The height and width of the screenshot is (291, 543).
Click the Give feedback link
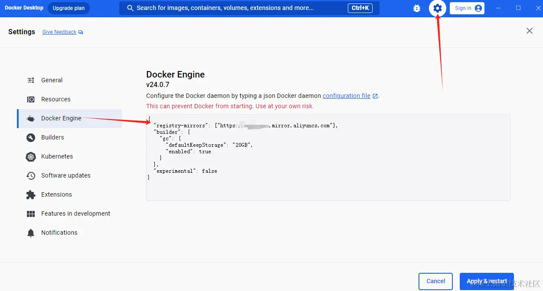[59, 32]
